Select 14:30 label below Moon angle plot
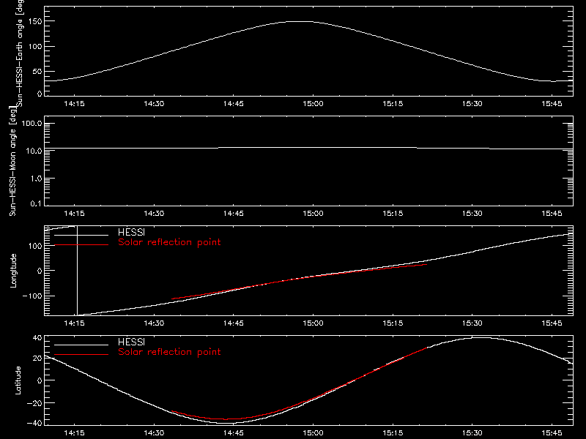This screenshot has height=439, width=586. pyautogui.click(x=154, y=213)
